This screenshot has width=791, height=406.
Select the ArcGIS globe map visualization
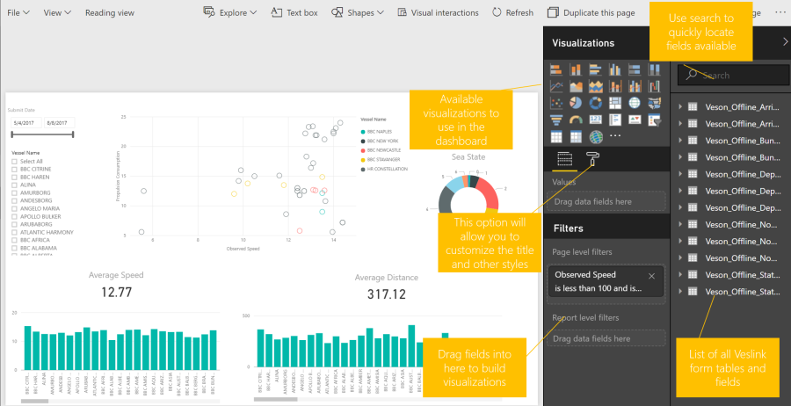tap(596, 136)
